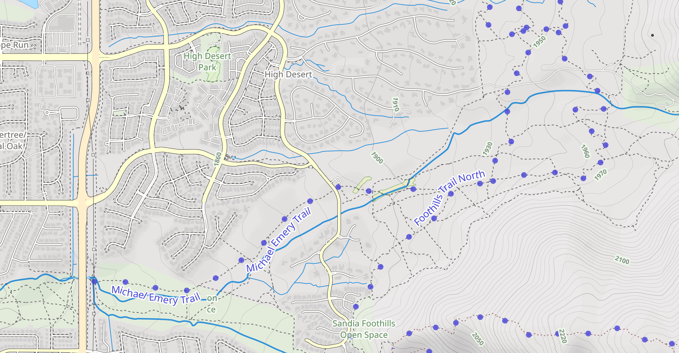This screenshot has height=353, width=679.
Task: Select the 1970 contour elevation label
Action: [600, 175]
